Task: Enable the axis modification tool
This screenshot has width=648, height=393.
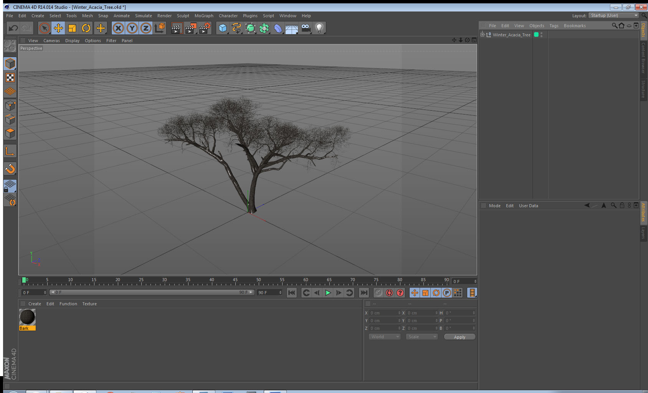Action: [10, 151]
